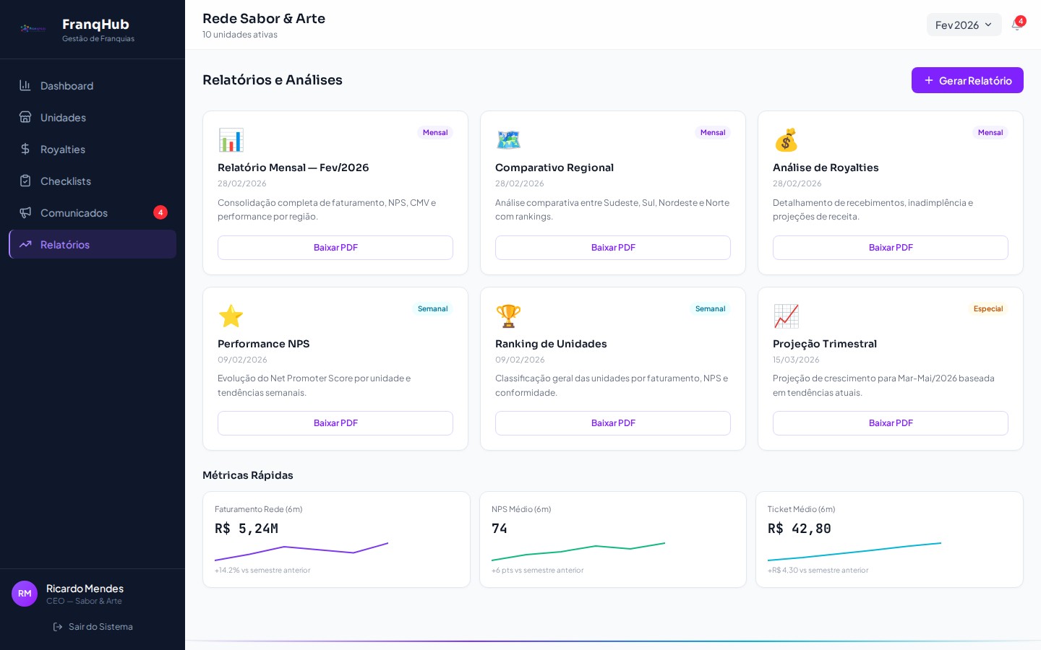Image resolution: width=1041 pixels, height=650 pixels.
Task: Click the Royalties dollar sign icon
Action: pos(25,149)
